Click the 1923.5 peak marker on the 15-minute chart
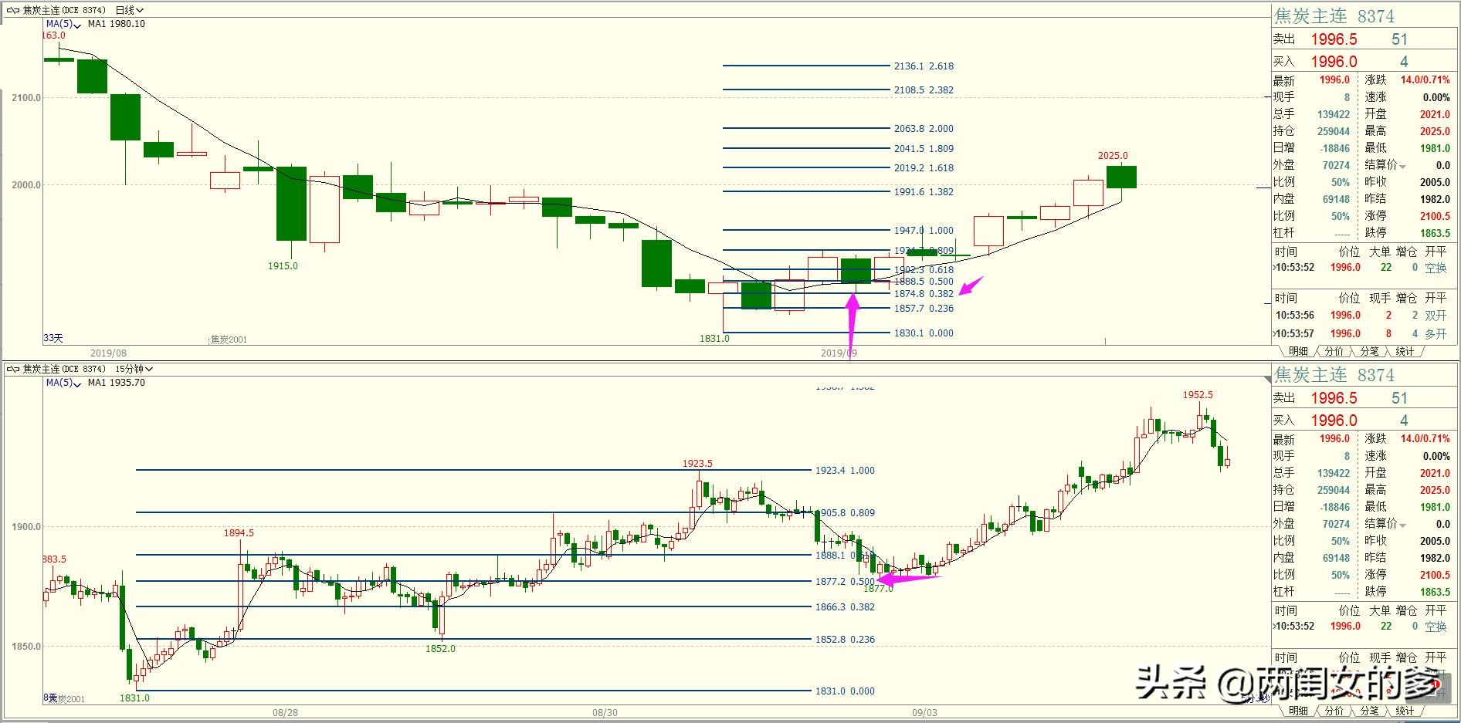 [x=697, y=464]
